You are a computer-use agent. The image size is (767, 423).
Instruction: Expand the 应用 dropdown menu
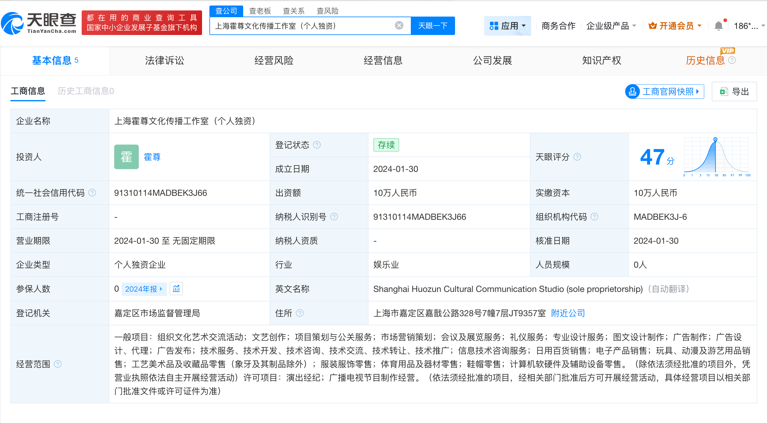pyautogui.click(x=507, y=26)
